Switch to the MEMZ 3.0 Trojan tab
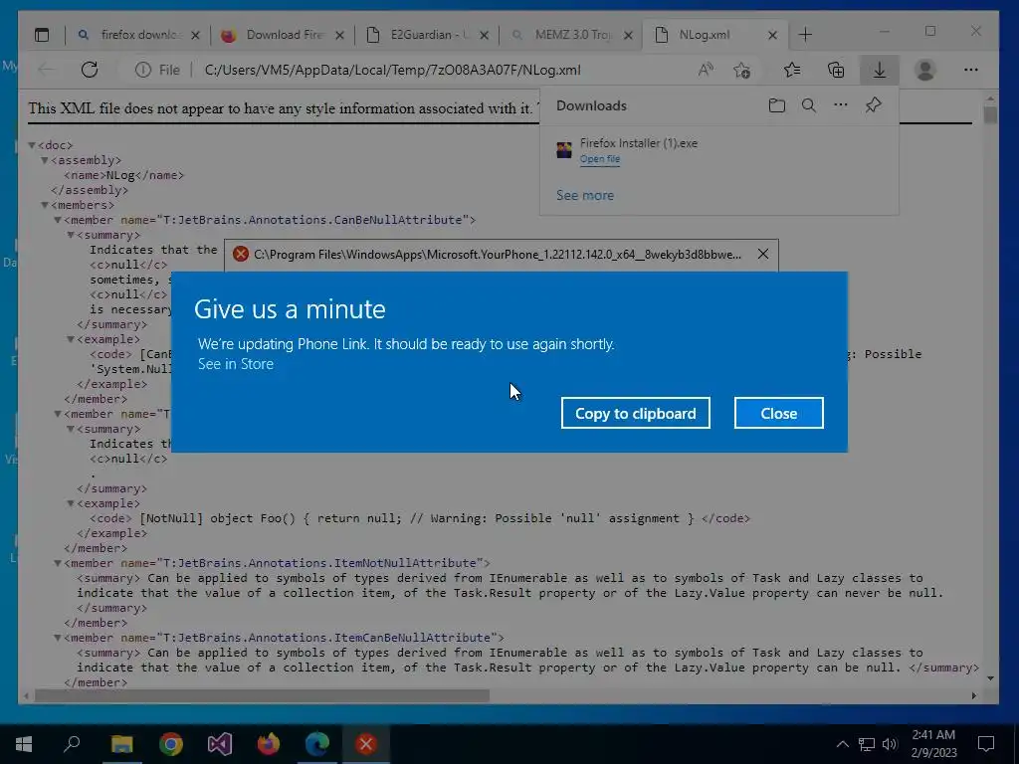Viewport: 1019px width, 764px height. pyautogui.click(x=570, y=35)
